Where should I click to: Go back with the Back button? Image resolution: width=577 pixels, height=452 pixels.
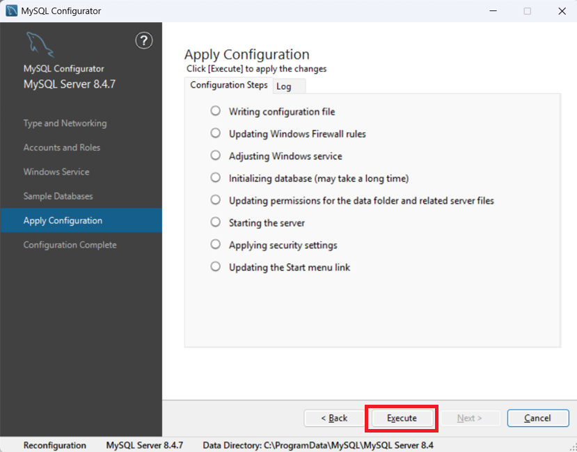coord(334,418)
